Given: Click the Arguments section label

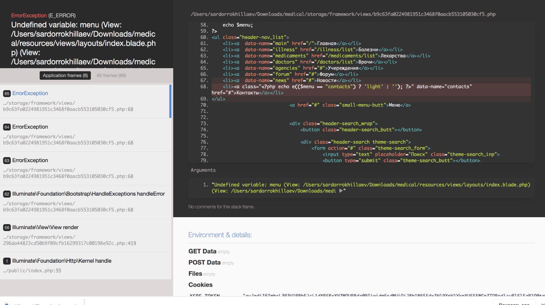Looking at the screenshot, I should 203,170.
